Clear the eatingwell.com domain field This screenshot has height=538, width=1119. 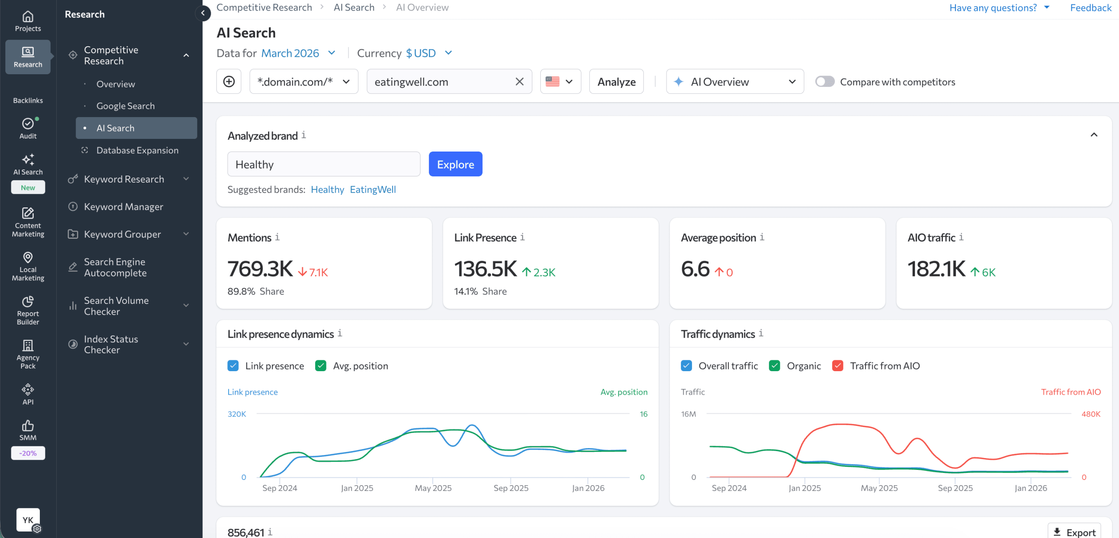click(519, 82)
